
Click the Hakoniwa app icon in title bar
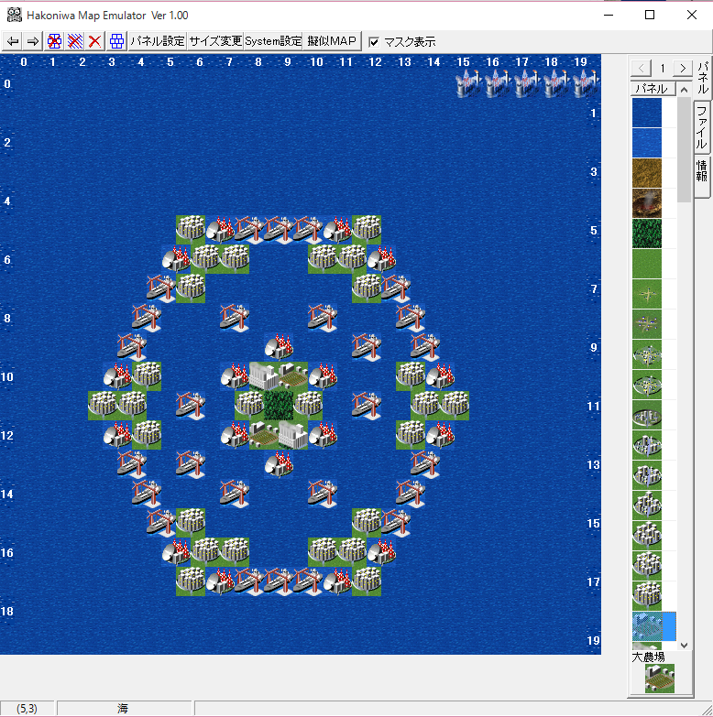[x=15, y=15]
